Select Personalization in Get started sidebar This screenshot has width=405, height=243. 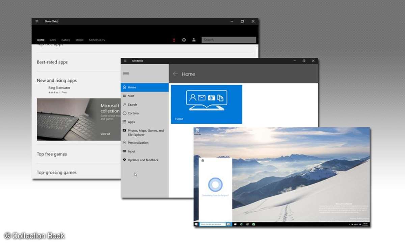tap(145, 143)
